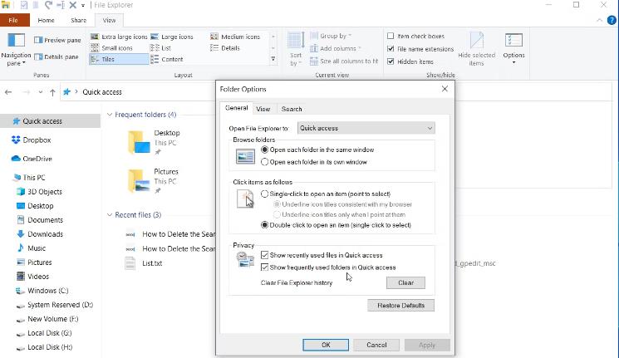Switch to the Share ribbon tab
The height and width of the screenshot is (358, 619).
click(x=78, y=20)
